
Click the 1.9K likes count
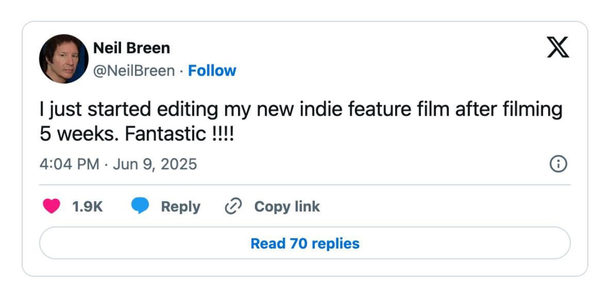pos(87,206)
